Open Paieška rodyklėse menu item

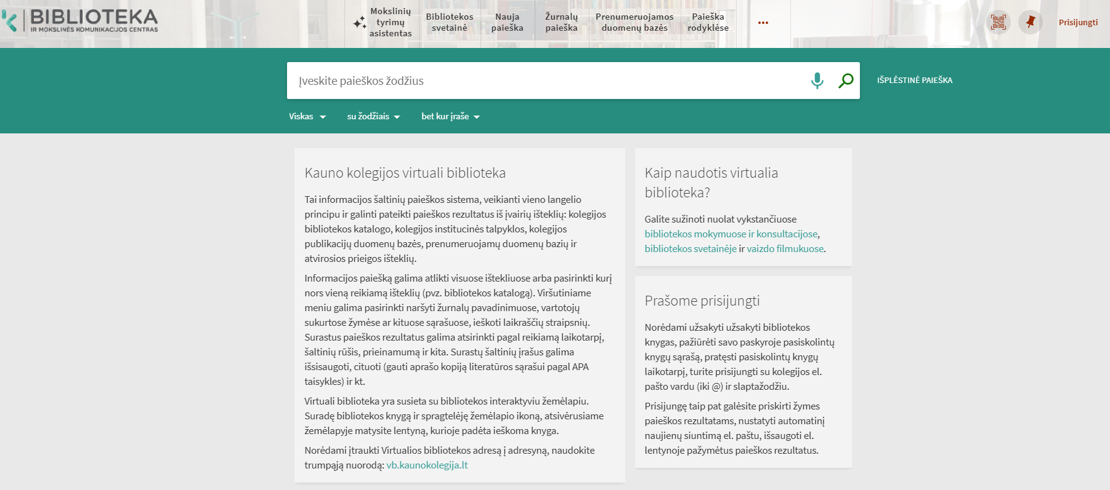click(x=708, y=23)
